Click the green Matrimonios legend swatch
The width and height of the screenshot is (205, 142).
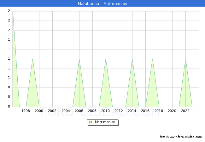tap(91, 122)
